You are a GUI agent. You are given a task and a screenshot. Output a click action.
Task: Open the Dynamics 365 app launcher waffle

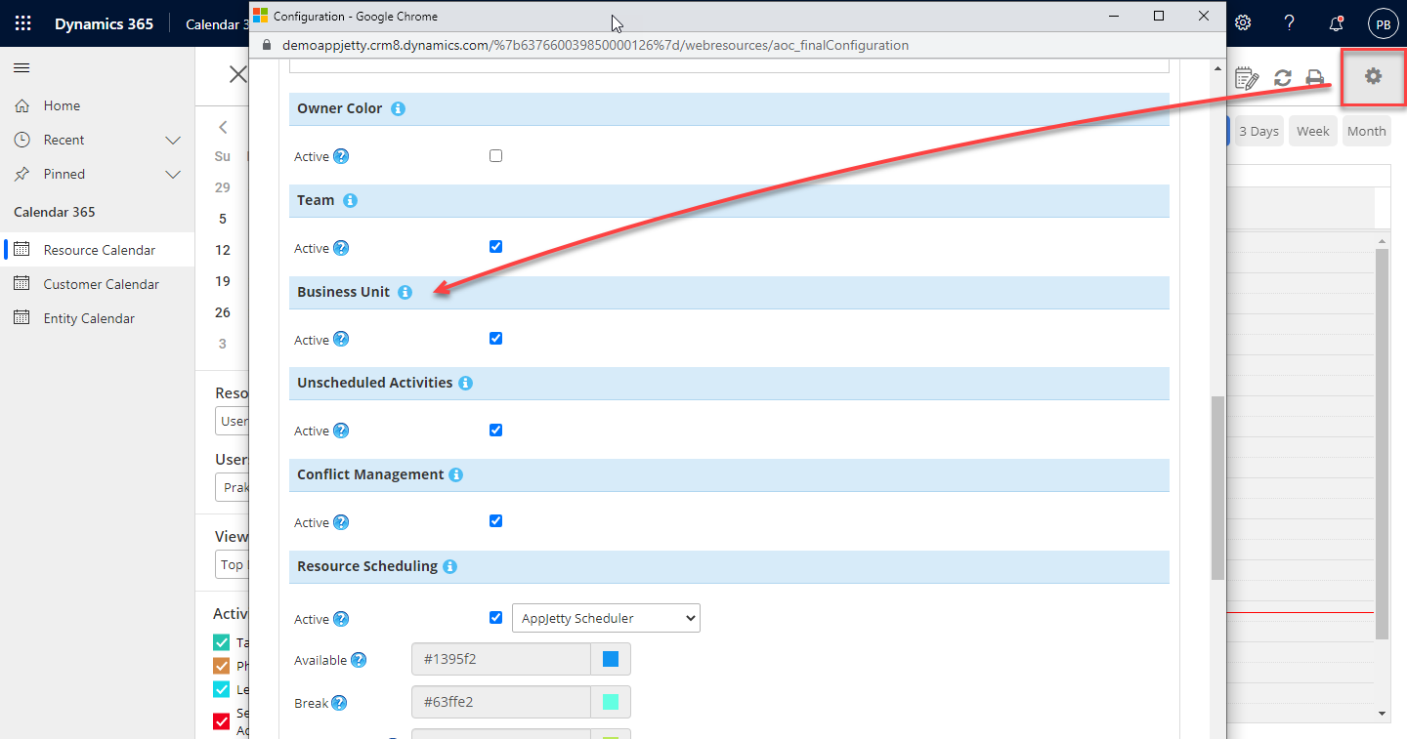pos(22,23)
